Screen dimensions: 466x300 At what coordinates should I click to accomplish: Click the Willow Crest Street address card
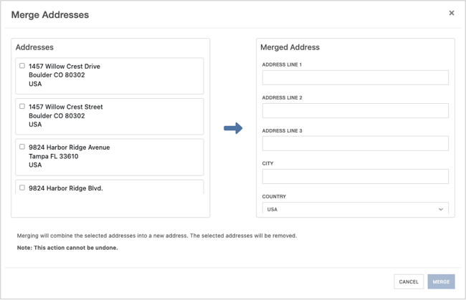110,117
